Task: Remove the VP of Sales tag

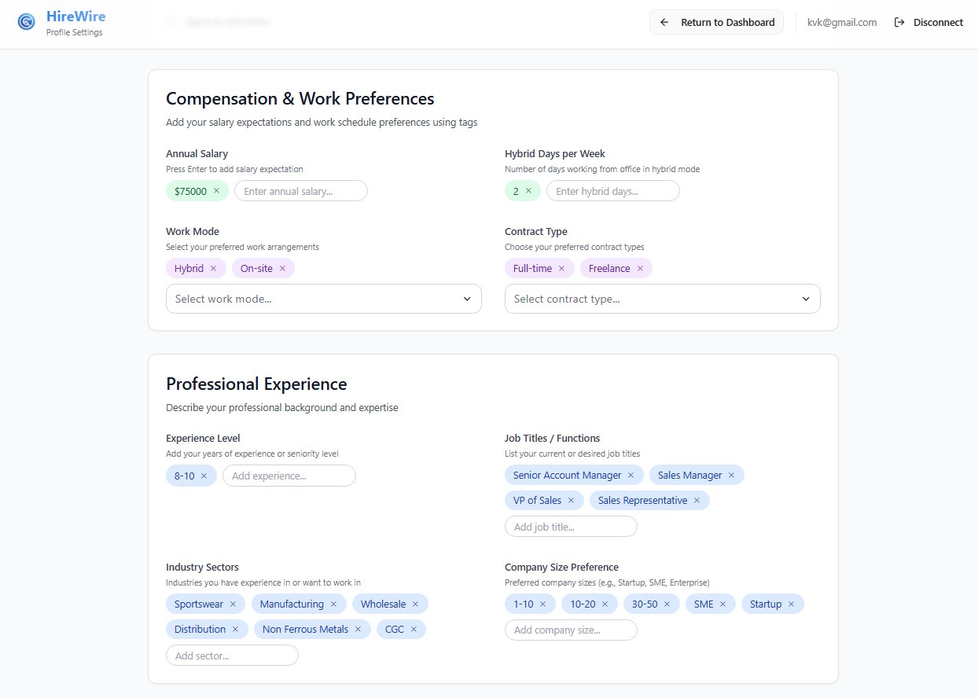Action: tap(571, 500)
